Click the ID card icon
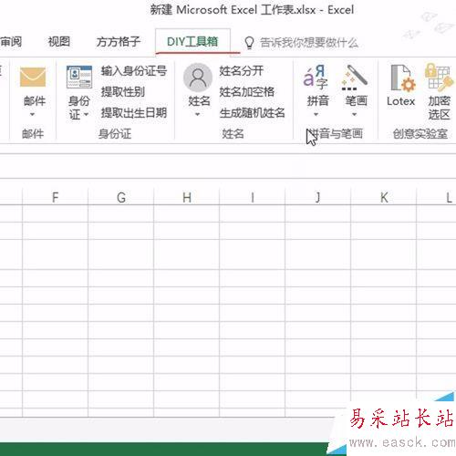The height and width of the screenshot is (456, 456). [79, 77]
